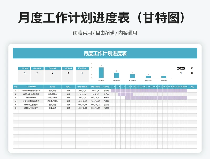This screenshot has height=159, width=210.
Task: Click the 已暂停任务 summary card header
Action: 82,68
